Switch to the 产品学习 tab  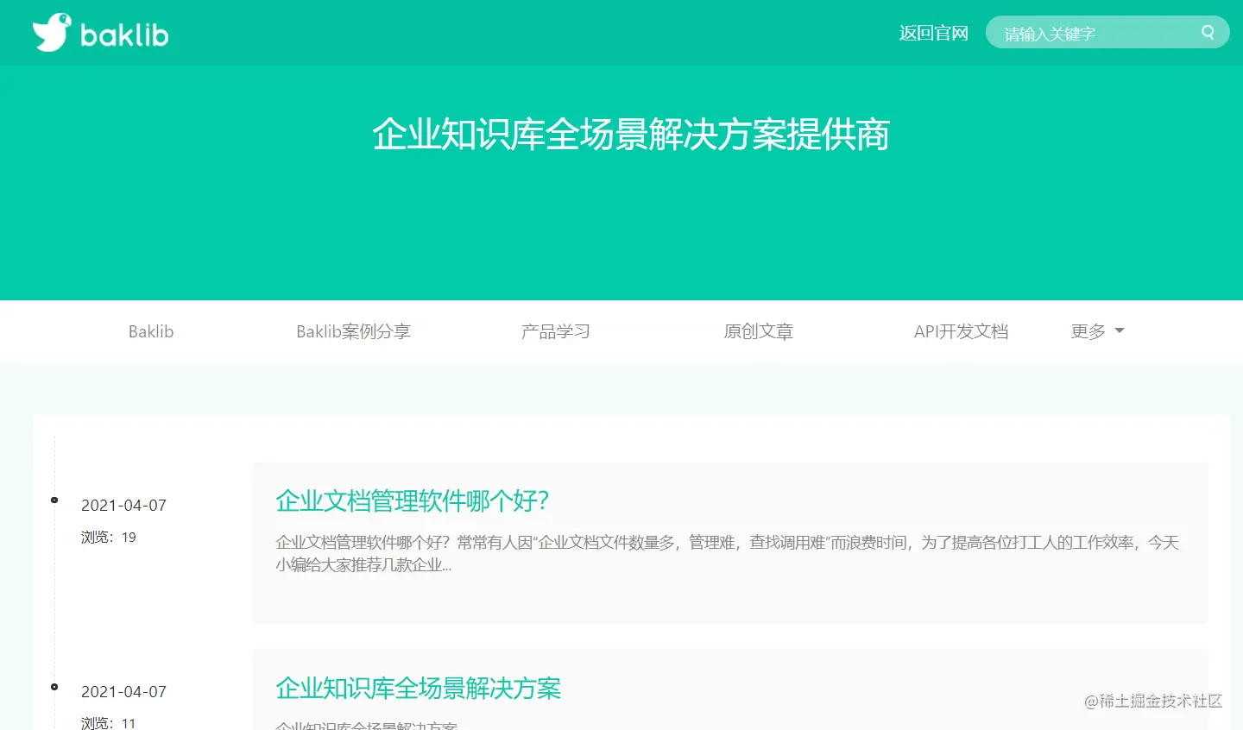click(555, 331)
